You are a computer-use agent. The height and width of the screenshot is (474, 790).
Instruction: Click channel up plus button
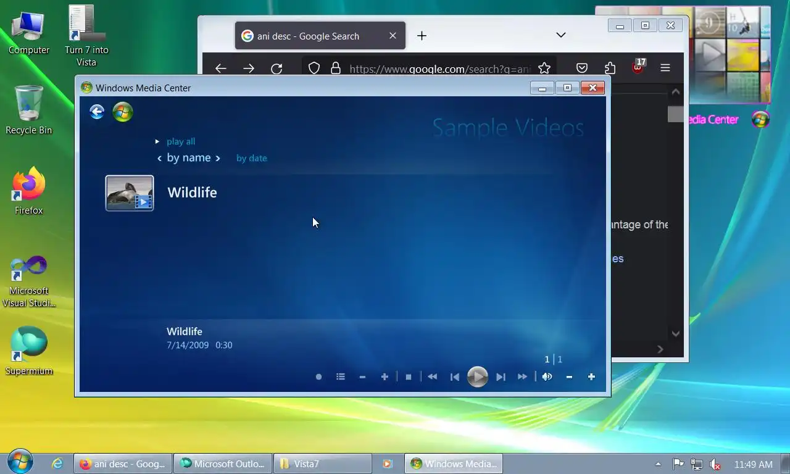click(x=385, y=376)
